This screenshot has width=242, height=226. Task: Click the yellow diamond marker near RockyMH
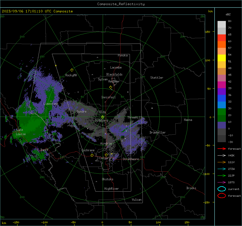coord(72,70)
